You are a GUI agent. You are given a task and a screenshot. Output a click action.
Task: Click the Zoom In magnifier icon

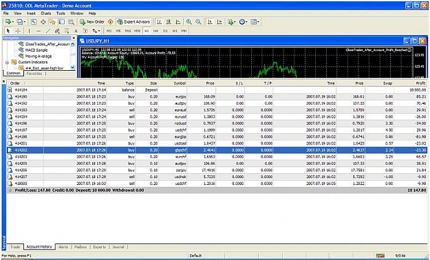point(189,22)
